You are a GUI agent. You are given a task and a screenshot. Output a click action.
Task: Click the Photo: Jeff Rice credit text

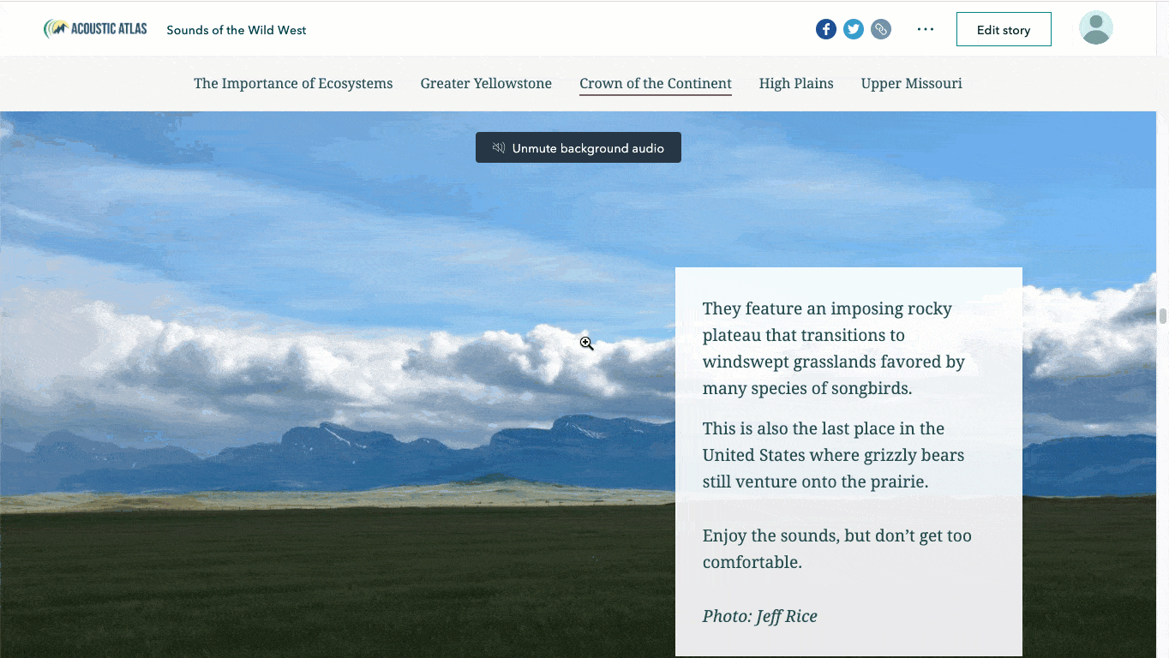click(760, 616)
